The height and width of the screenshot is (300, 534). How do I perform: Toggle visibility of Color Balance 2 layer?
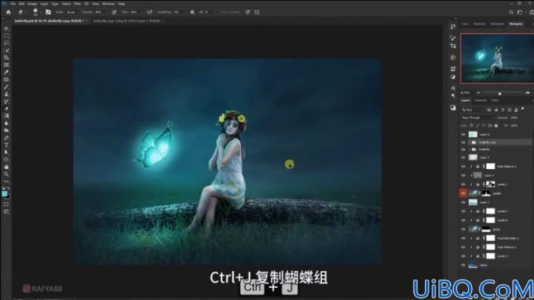(463, 166)
